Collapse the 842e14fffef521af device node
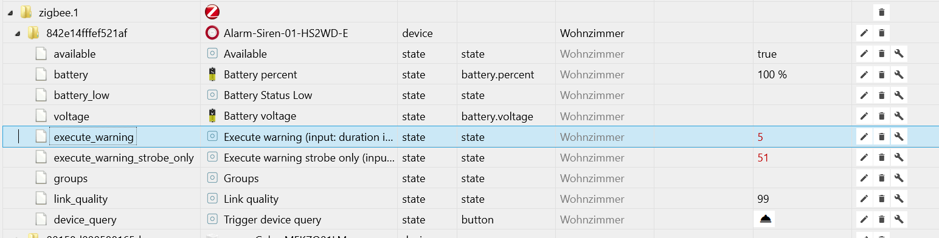Image resolution: width=939 pixels, height=238 pixels. (x=19, y=33)
